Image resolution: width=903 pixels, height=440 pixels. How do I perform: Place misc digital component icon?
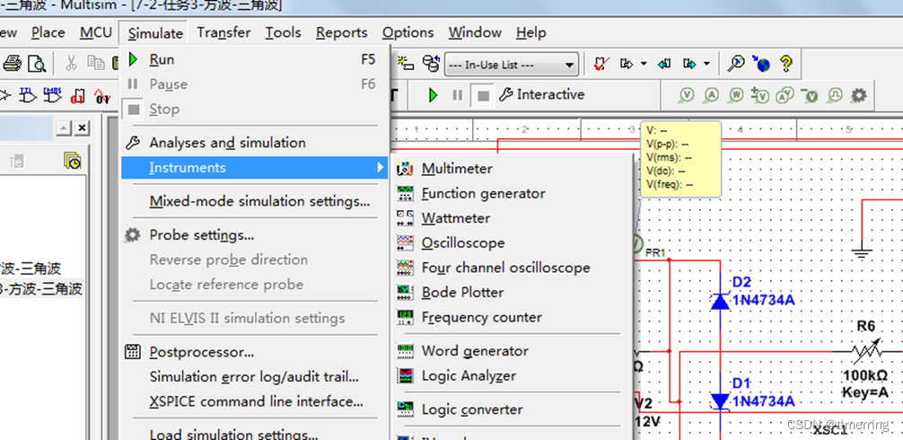coord(77,95)
